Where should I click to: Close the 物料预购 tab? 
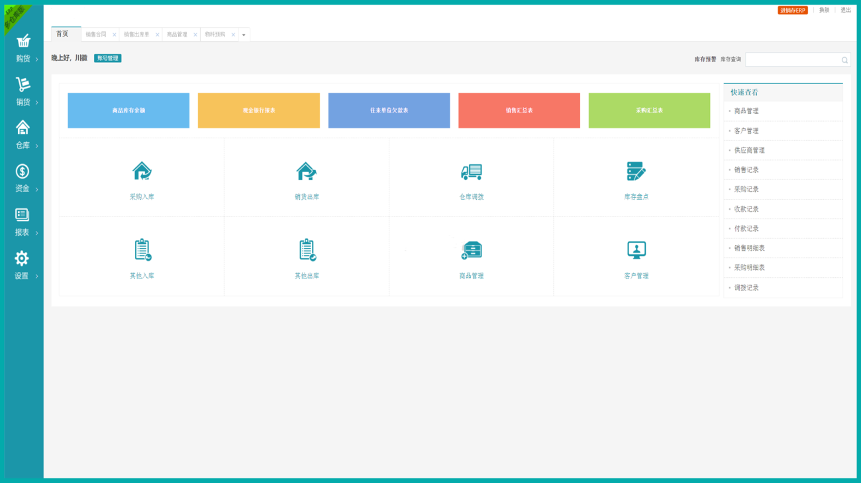click(x=233, y=35)
